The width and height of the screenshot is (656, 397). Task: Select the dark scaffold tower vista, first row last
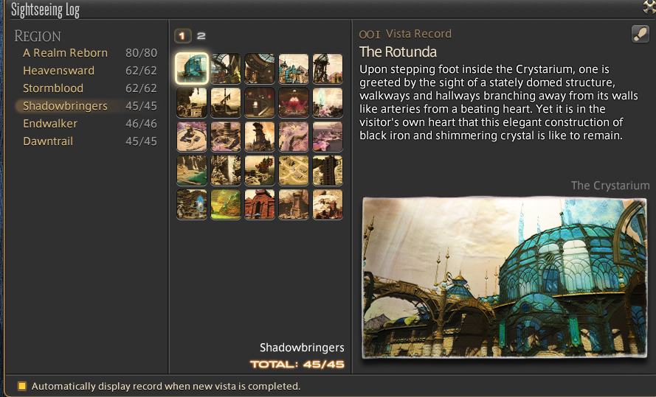[328, 68]
